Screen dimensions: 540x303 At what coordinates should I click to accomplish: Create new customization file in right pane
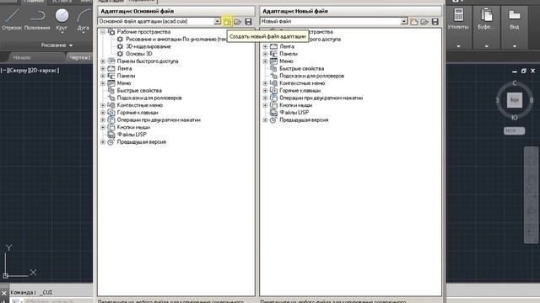[x=414, y=22]
